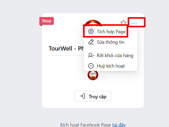Click the enter-arrow icon inside Truy cập
Viewport: 169px width, 127px height.
click(x=82, y=96)
